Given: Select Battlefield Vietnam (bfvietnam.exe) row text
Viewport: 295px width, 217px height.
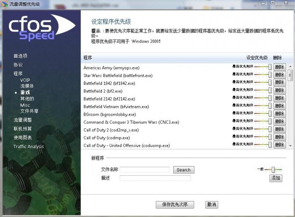Looking at the screenshot, I should click(x=116, y=107).
